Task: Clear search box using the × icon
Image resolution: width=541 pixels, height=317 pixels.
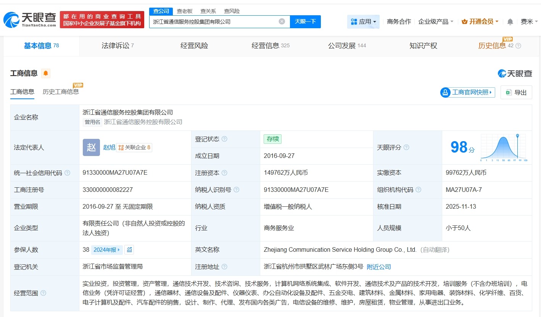Action: (282, 21)
